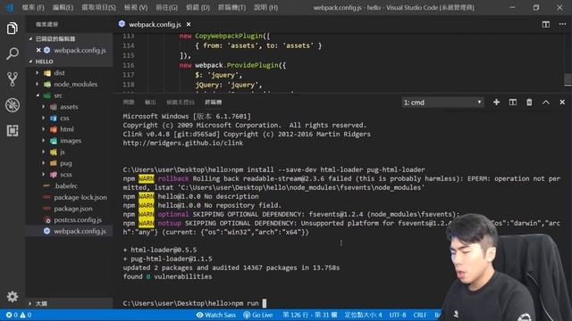Open the Search view in activity bar
The image size is (572, 321).
12,53
